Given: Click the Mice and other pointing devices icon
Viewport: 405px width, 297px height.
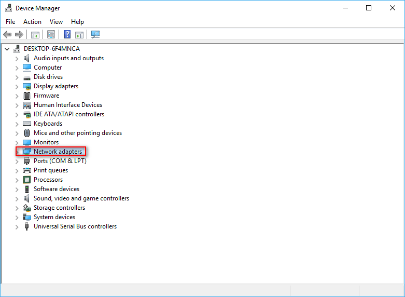Looking at the screenshot, I should [27, 133].
